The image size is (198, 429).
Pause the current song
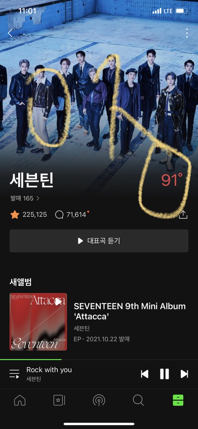pyautogui.click(x=164, y=374)
